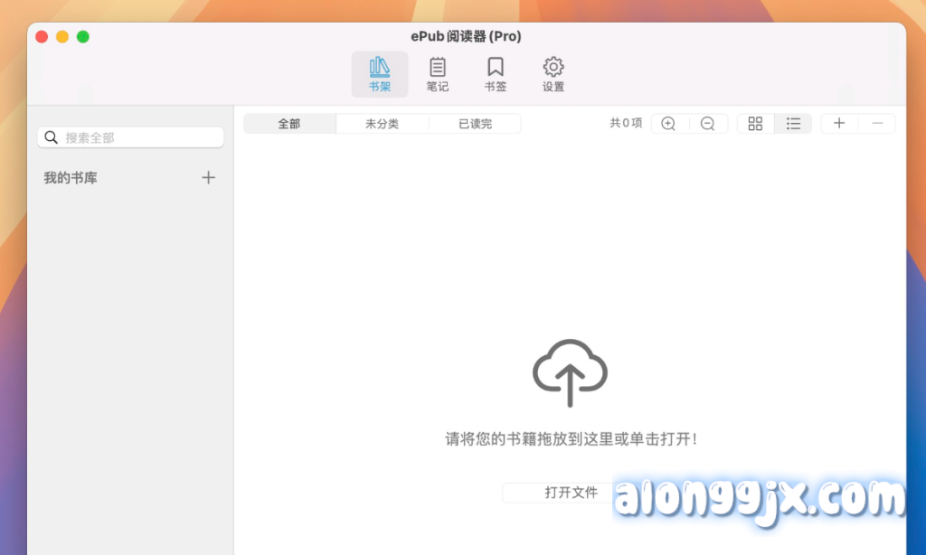
Task: Switch to grid view layout
Action: click(756, 124)
